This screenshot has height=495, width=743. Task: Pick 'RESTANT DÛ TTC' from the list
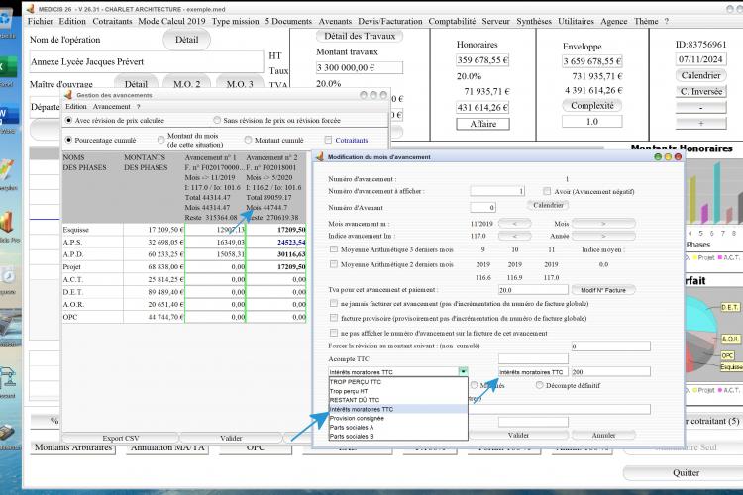click(398, 400)
